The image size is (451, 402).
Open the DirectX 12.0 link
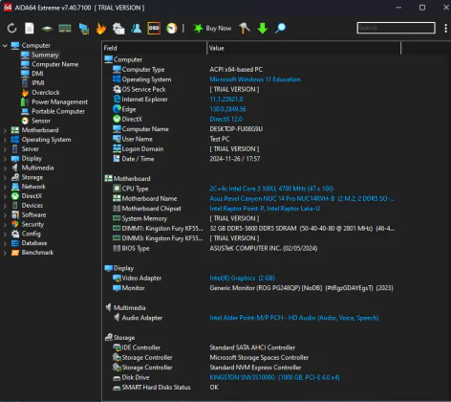tap(225, 119)
